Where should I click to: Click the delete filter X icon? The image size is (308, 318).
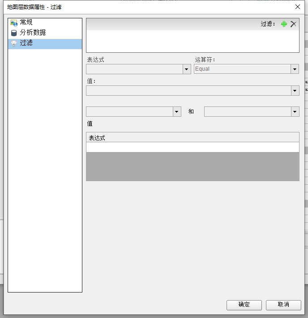coord(293,24)
